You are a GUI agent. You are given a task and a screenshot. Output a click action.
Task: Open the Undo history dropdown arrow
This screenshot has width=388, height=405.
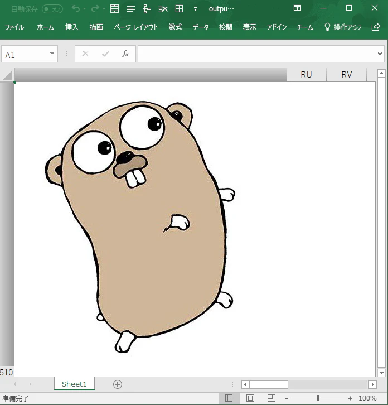(84, 9)
